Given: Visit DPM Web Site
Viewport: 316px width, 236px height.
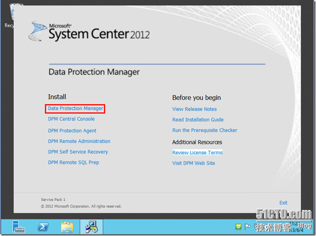Looking at the screenshot, I should coord(193,163).
